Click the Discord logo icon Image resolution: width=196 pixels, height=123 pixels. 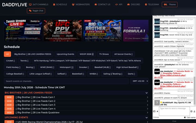click(x=128, y=5)
